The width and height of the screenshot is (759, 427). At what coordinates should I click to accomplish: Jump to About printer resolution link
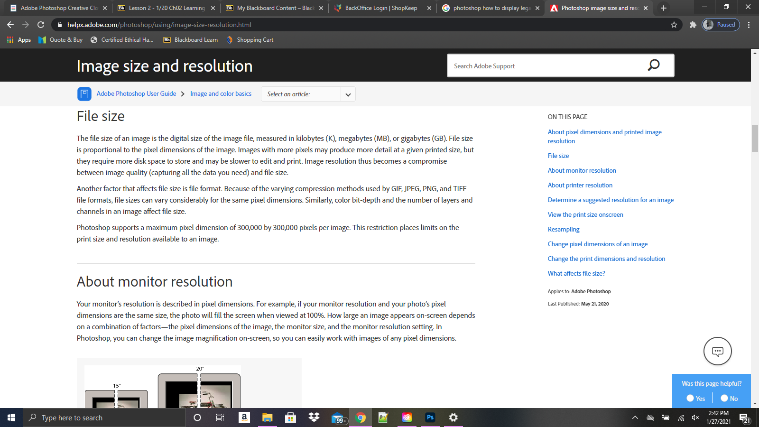(580, 185)
